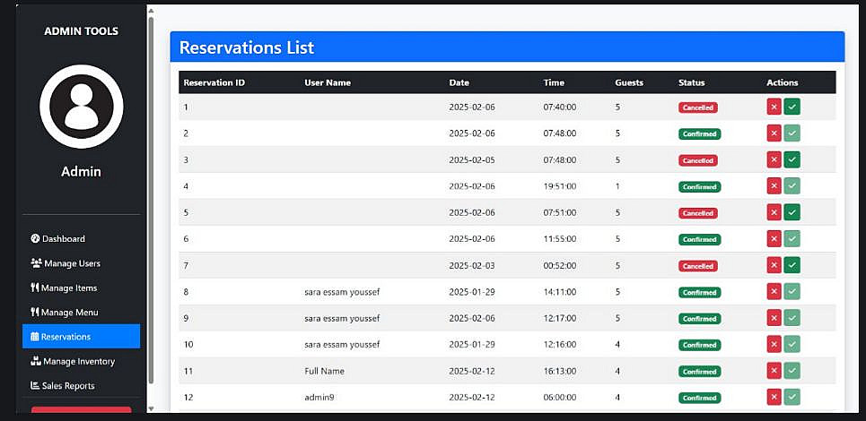Cancel reservation 4 with red X button
The image size is (866, 421).
point(774,186)
